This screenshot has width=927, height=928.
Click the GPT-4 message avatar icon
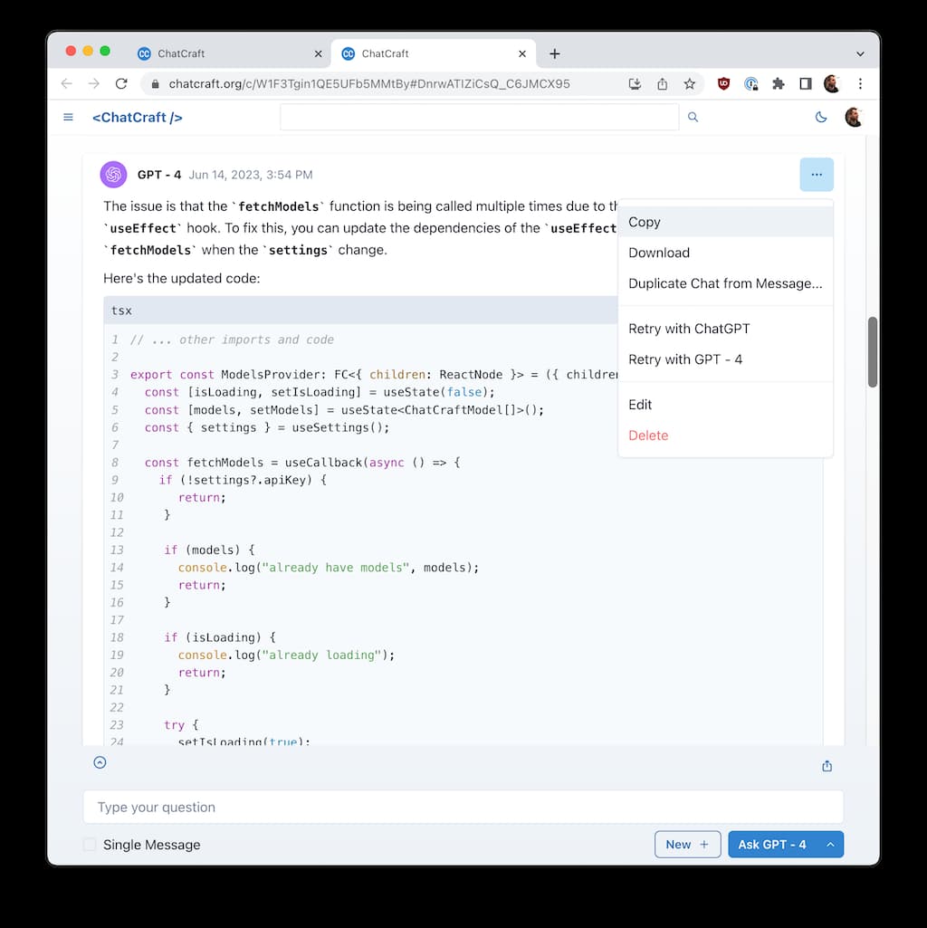[x=114, y=175]
